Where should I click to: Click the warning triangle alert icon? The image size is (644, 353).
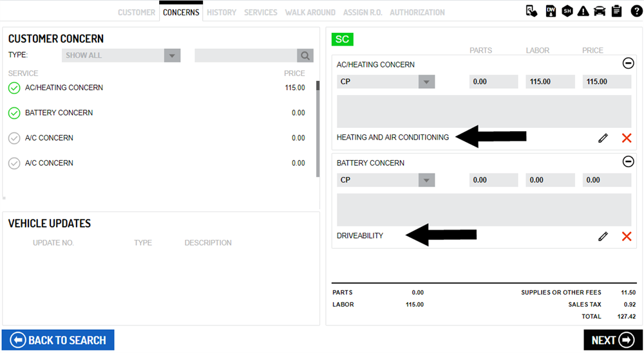(583, 11)
